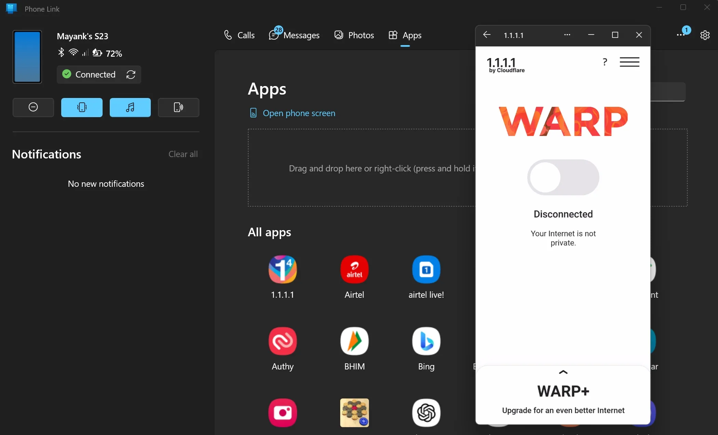
Task: Switch to the Messages tab
Action: pyautogui.click(x=294, y=35)
